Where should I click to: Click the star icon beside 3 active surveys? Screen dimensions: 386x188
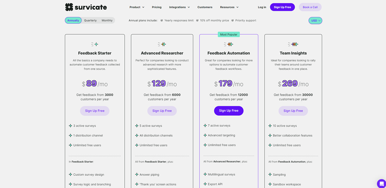click(x=71, y=126)
